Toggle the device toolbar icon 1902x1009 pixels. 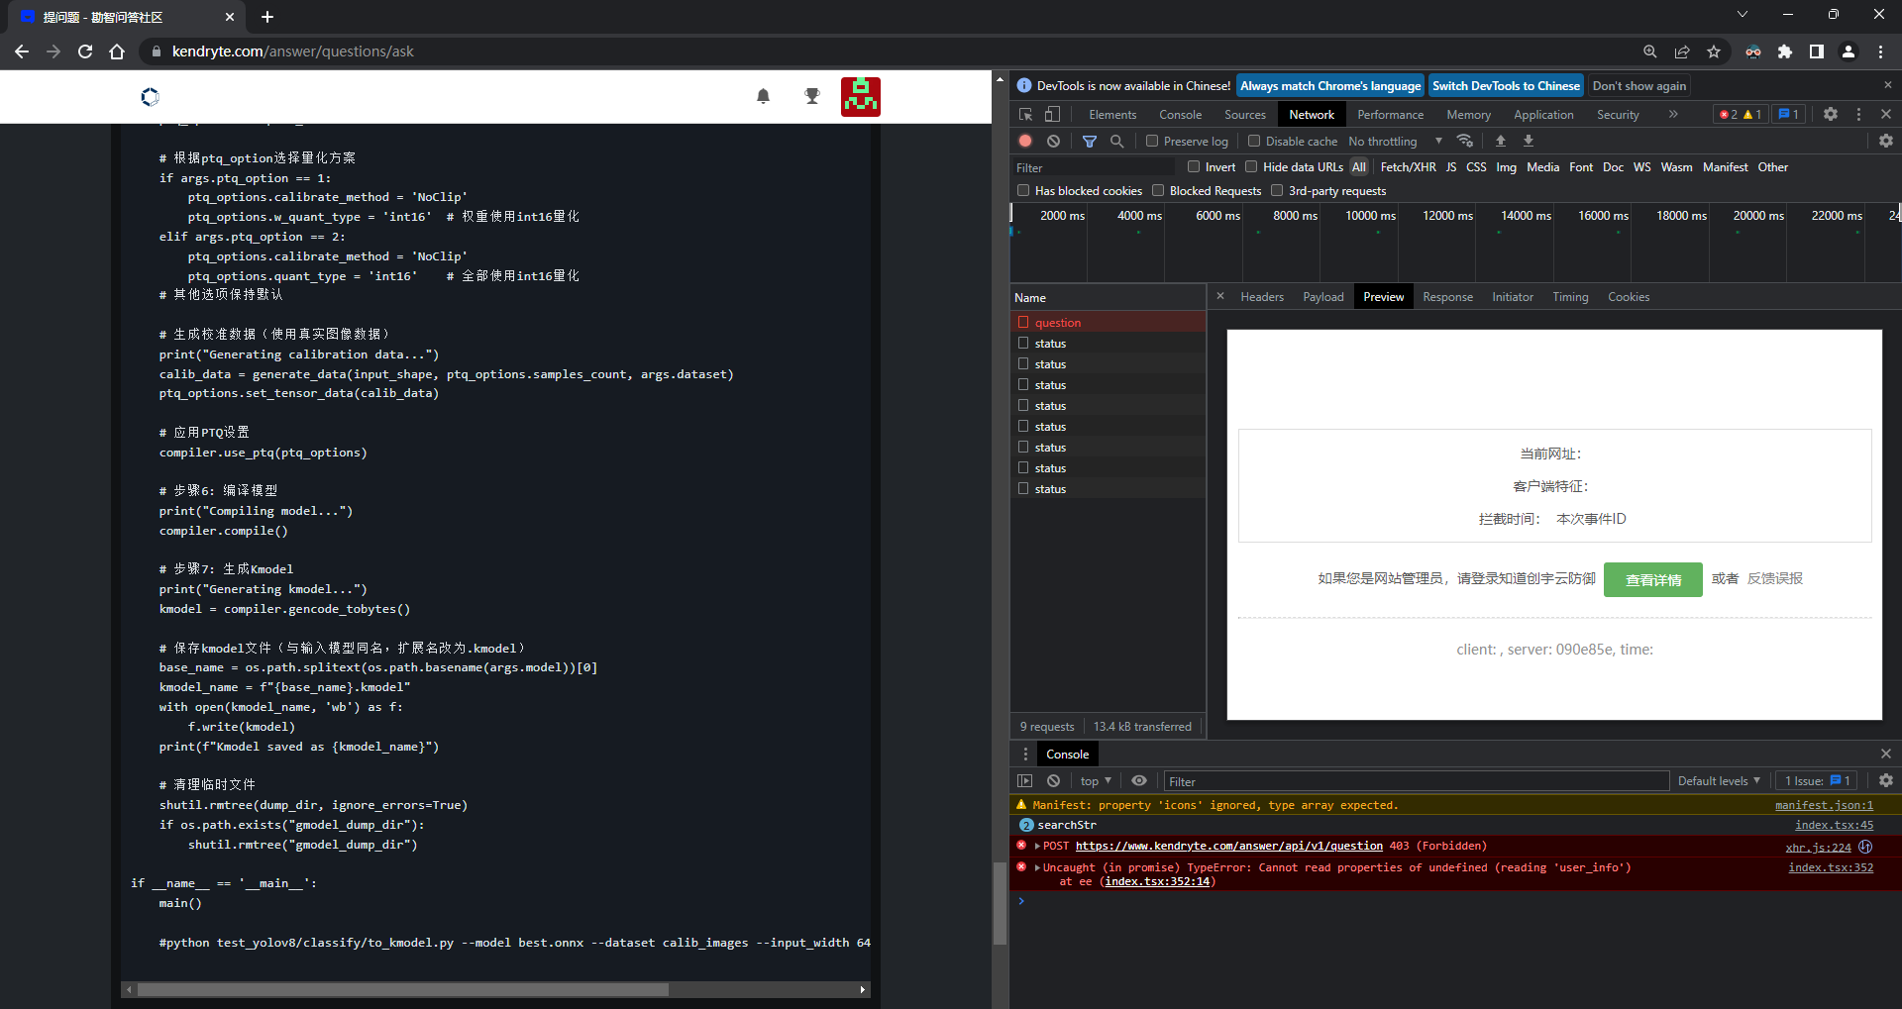pyautogui.click(x=1052, y=115)
